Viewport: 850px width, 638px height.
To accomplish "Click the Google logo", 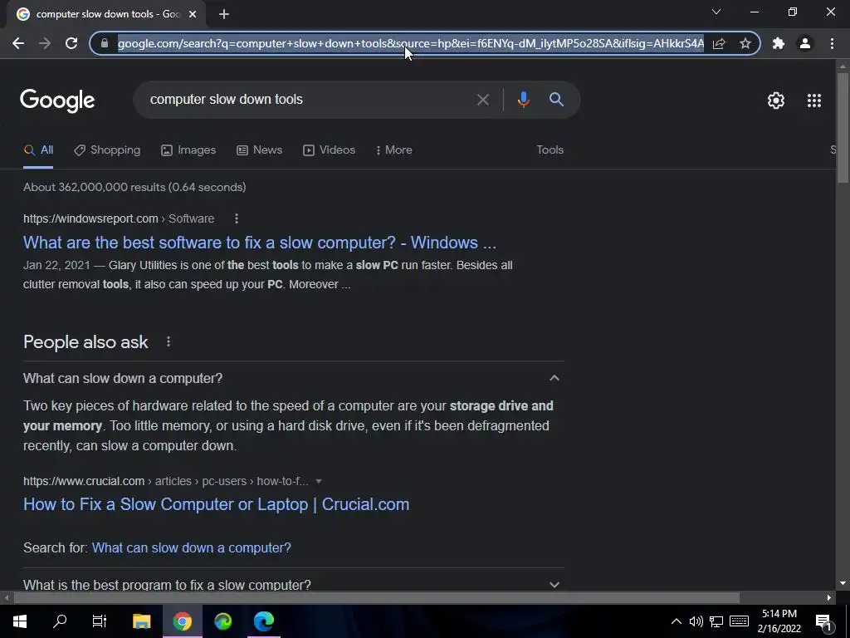I will (x=57, y=101).
